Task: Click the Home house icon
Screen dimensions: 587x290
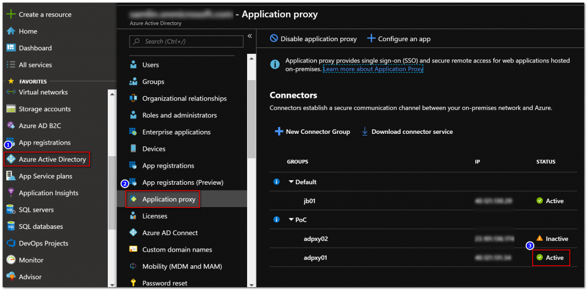Action: (x=11, y=31)
